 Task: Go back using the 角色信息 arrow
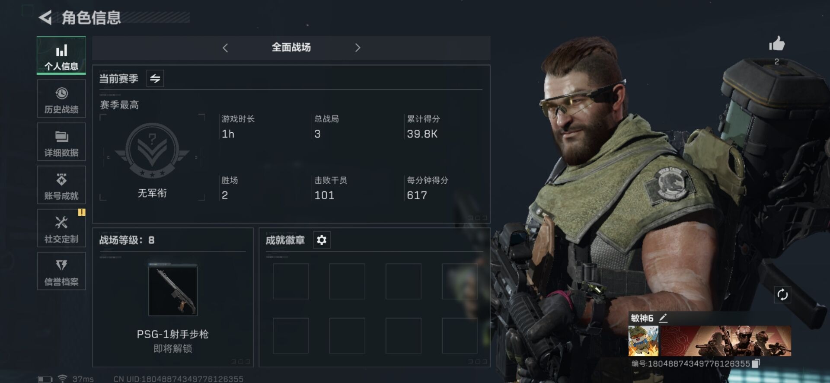point(45,17)
